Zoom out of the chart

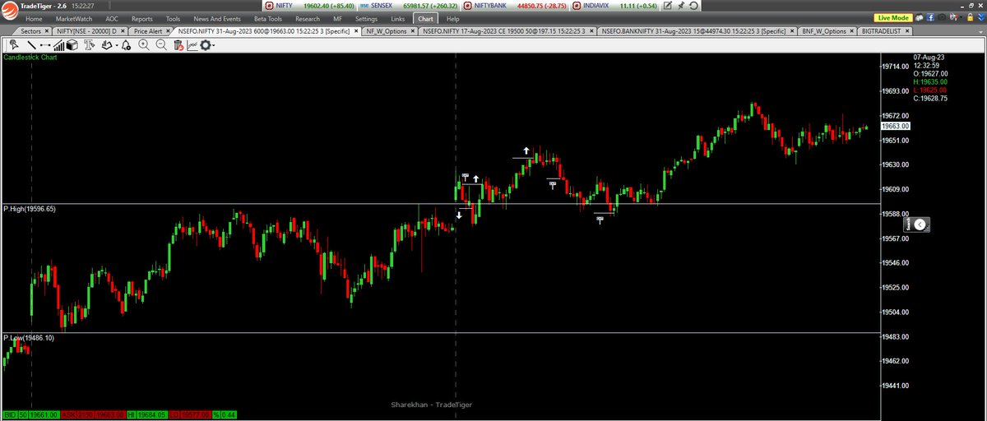[x=161, y=45]
